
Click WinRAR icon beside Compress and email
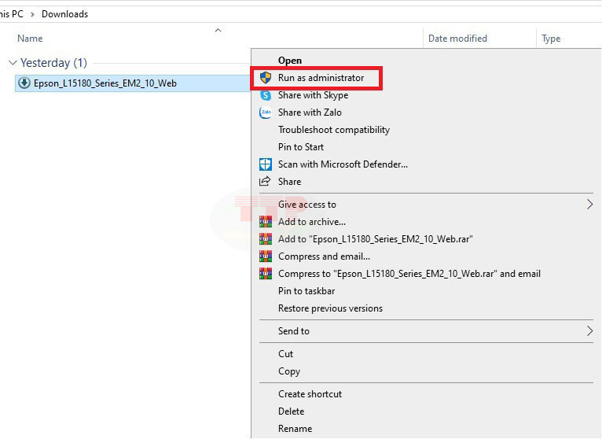(266, 256)
